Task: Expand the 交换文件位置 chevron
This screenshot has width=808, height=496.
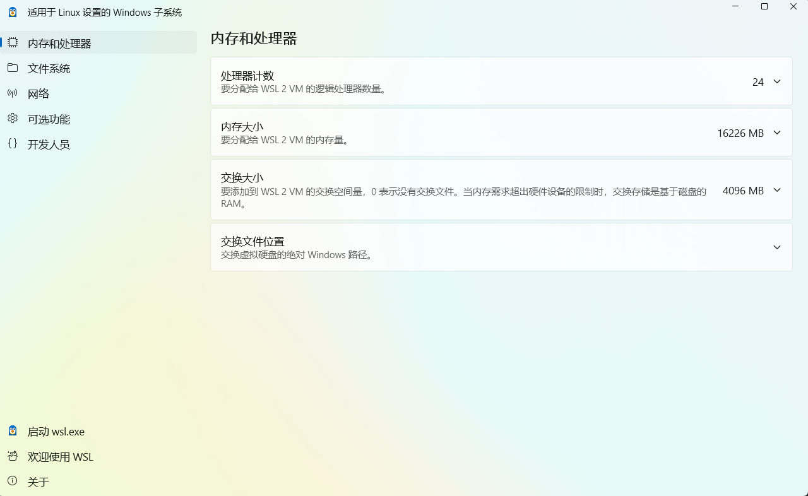Action: coord(777,247)
